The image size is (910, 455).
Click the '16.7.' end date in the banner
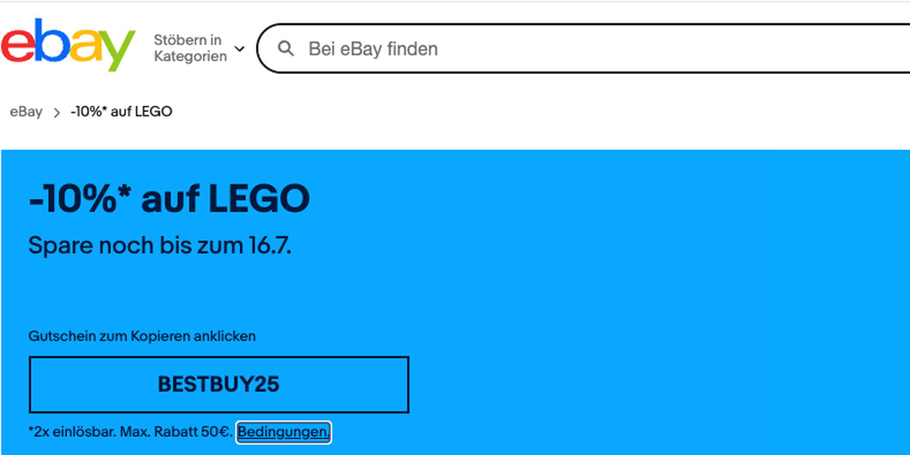(270, 246)
